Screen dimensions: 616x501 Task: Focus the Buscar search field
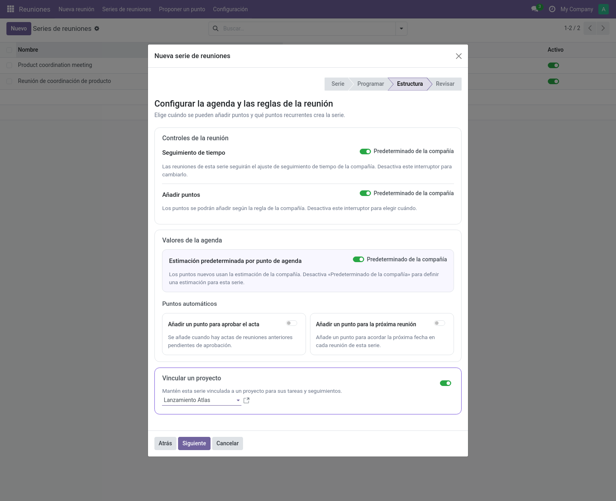[x=308, y=28]
